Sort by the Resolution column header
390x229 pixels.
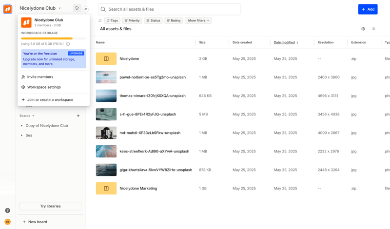coord(325,42)
